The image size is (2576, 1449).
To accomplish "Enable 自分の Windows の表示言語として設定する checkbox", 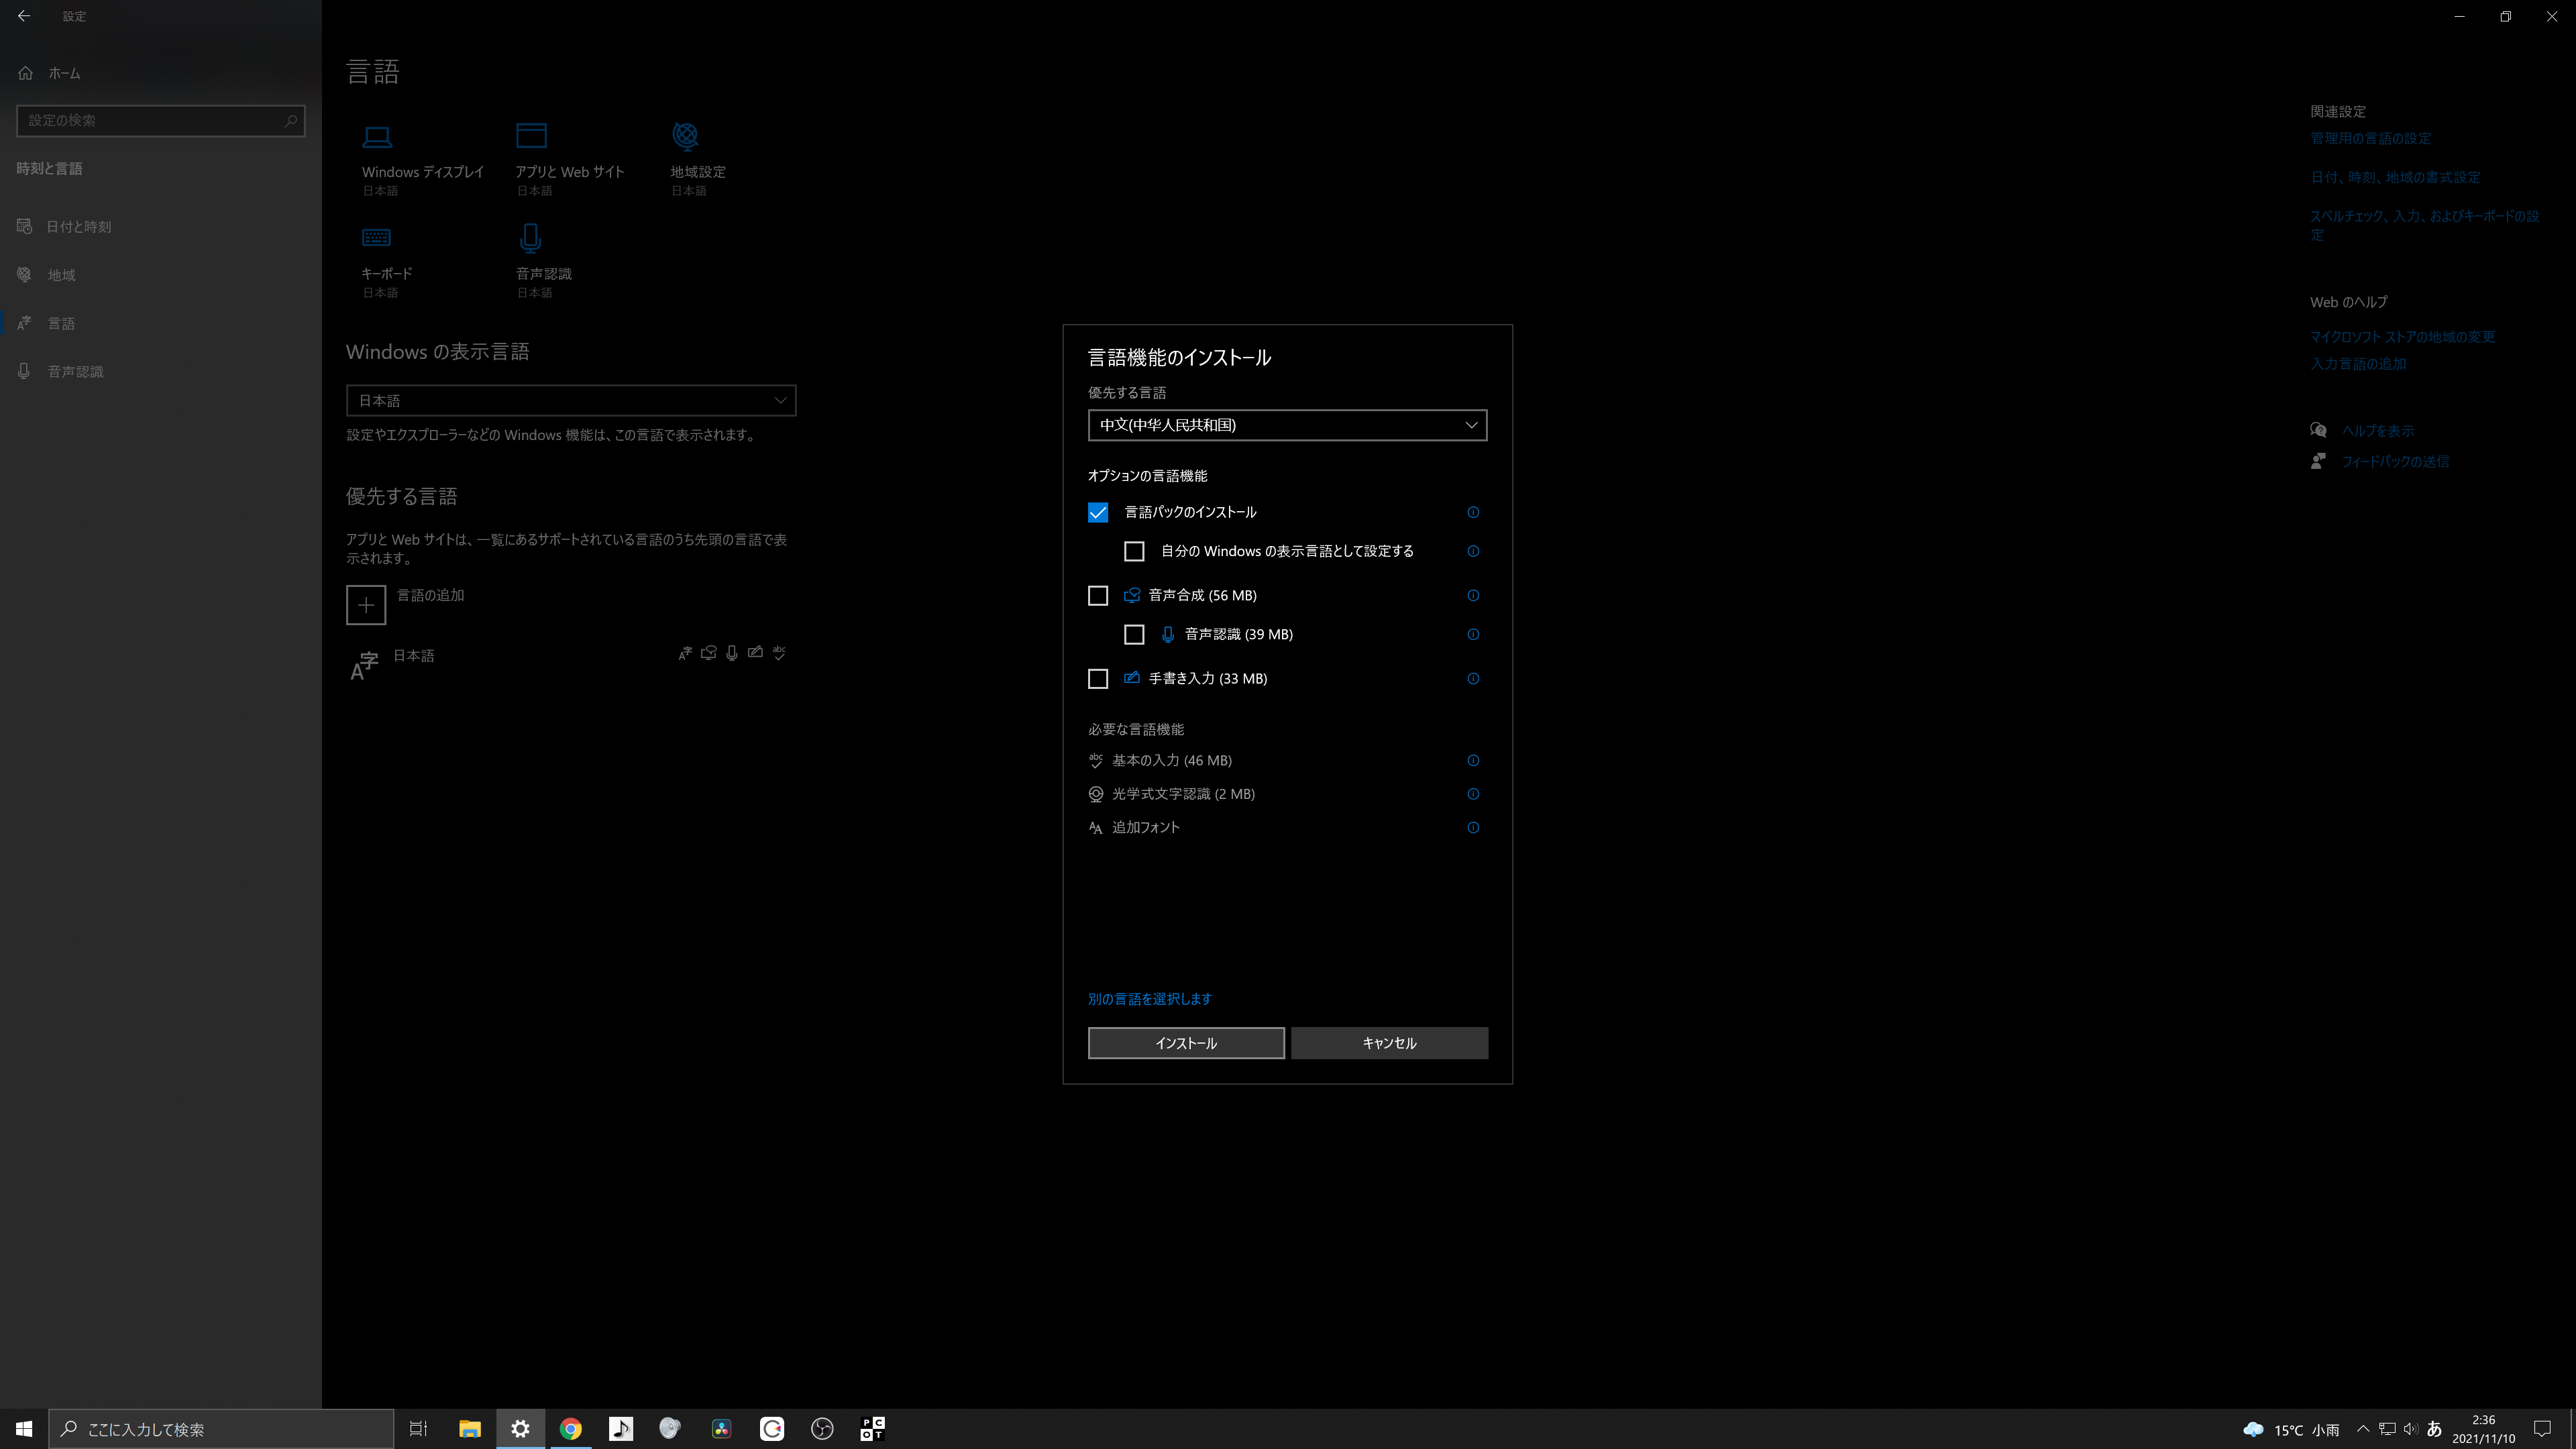I will tap(1134, 551).
